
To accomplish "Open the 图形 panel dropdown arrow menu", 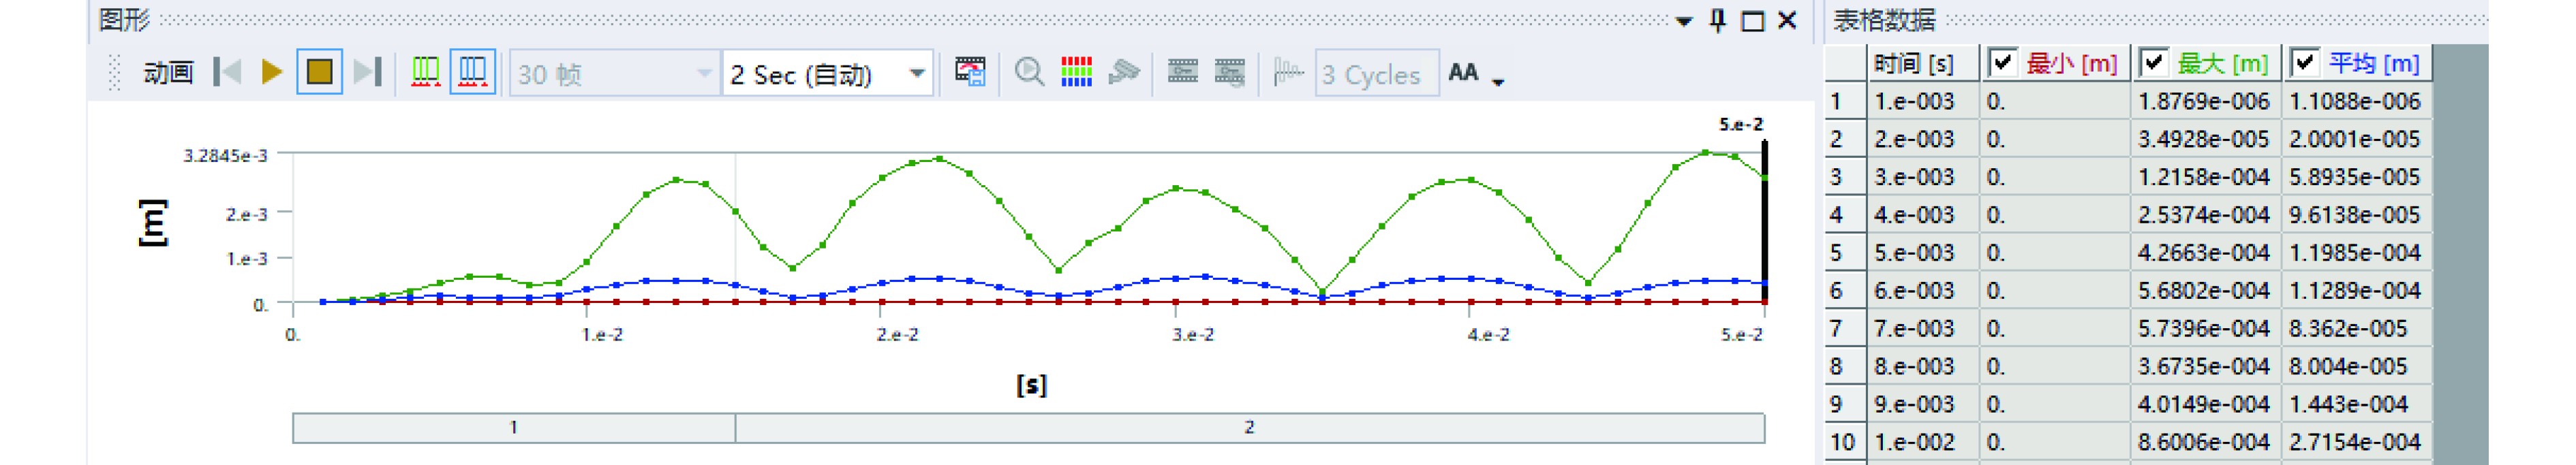I will [x=1684, y=21].
